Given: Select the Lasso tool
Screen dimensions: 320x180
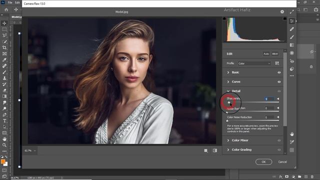Looking at the screenshot, I should tap(4, 35).
